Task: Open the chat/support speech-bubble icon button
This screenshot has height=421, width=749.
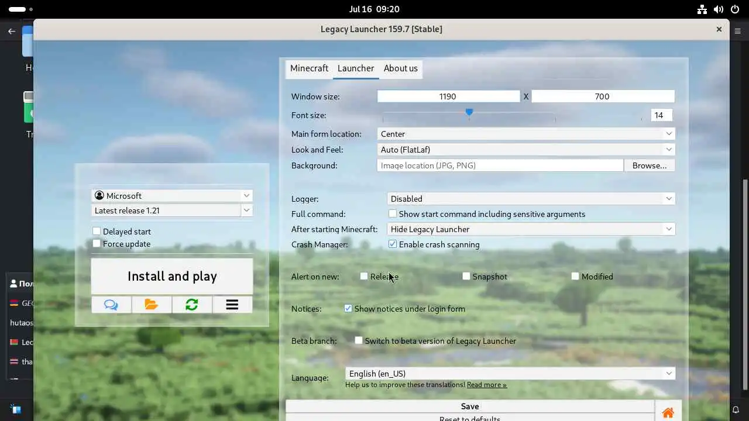Action: coord(111,305)
